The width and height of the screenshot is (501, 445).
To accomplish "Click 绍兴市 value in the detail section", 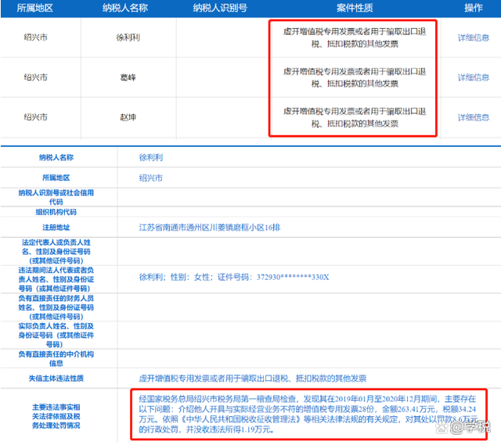I will pyautogui.click(x=150, y=178).
